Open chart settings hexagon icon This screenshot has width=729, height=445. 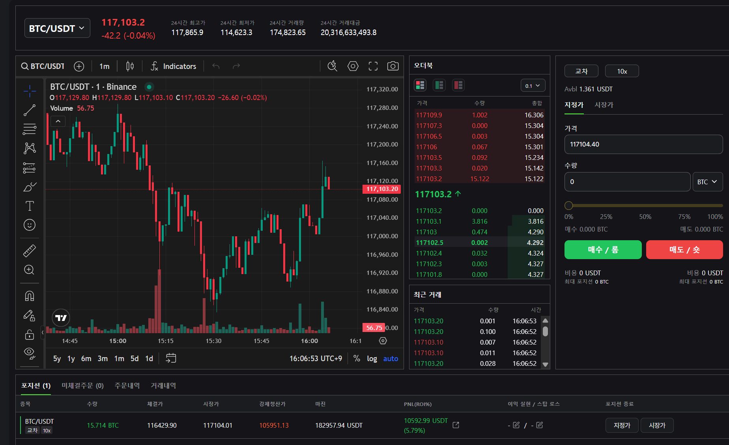tap(353, 66)
